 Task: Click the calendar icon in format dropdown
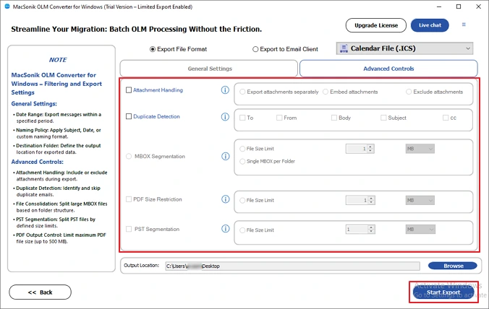344,48
